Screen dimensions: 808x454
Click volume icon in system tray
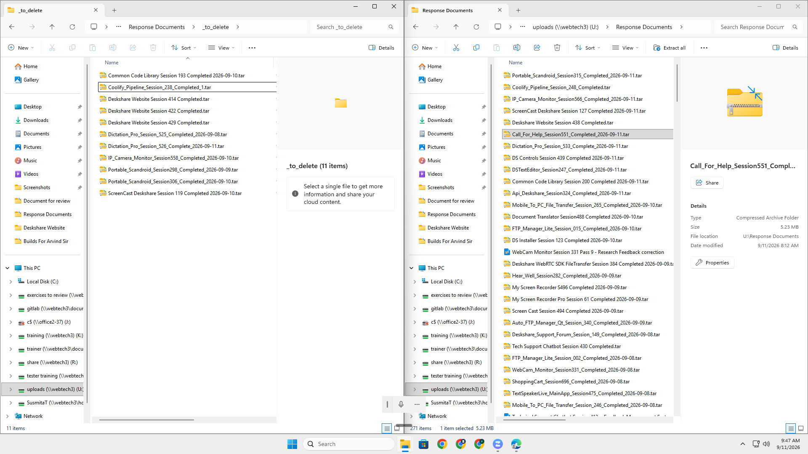tap(766, 444)
